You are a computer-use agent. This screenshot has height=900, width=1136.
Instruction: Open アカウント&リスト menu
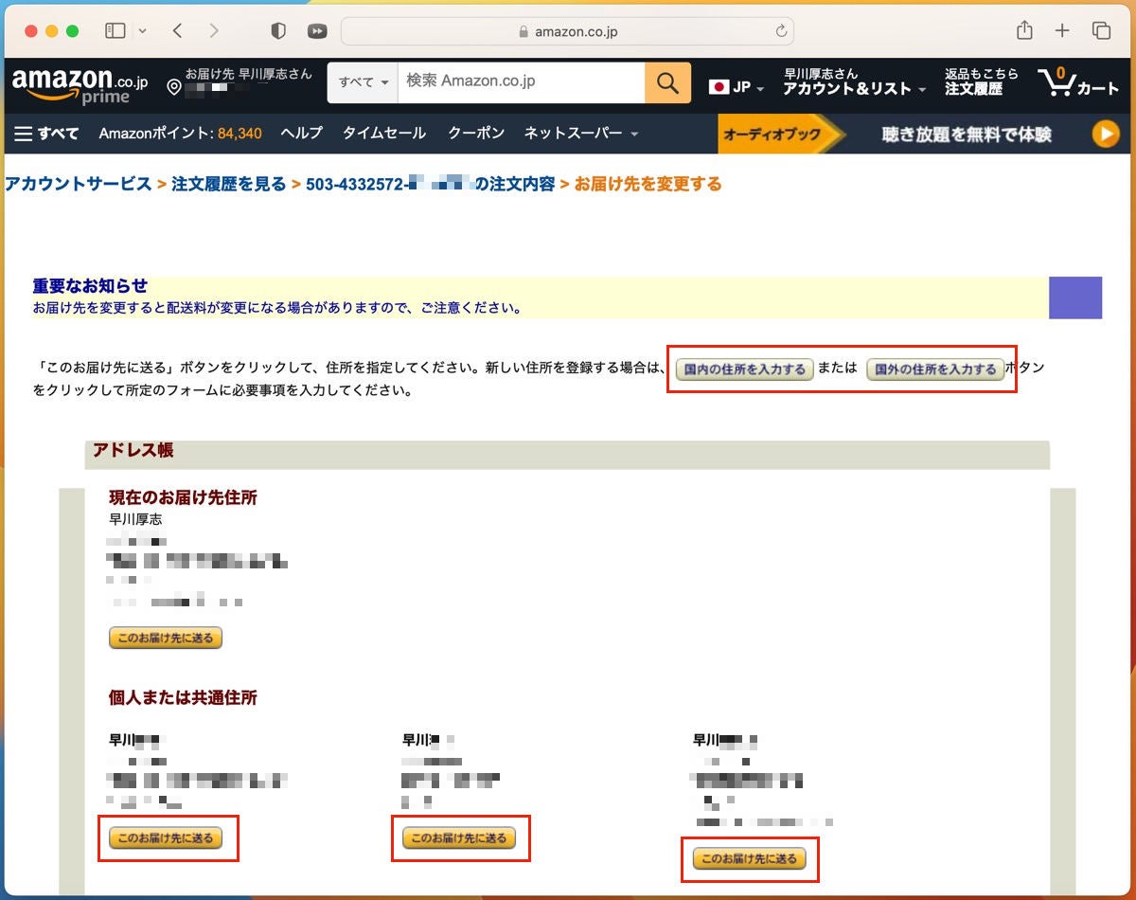click(x=856, y=81)
